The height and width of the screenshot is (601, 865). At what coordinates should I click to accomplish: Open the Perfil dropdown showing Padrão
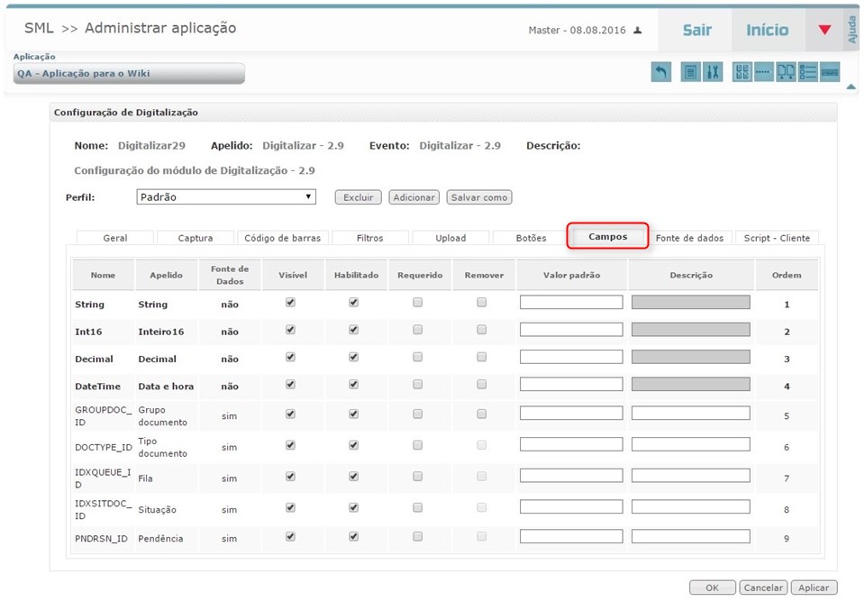(x=226, y=196)
